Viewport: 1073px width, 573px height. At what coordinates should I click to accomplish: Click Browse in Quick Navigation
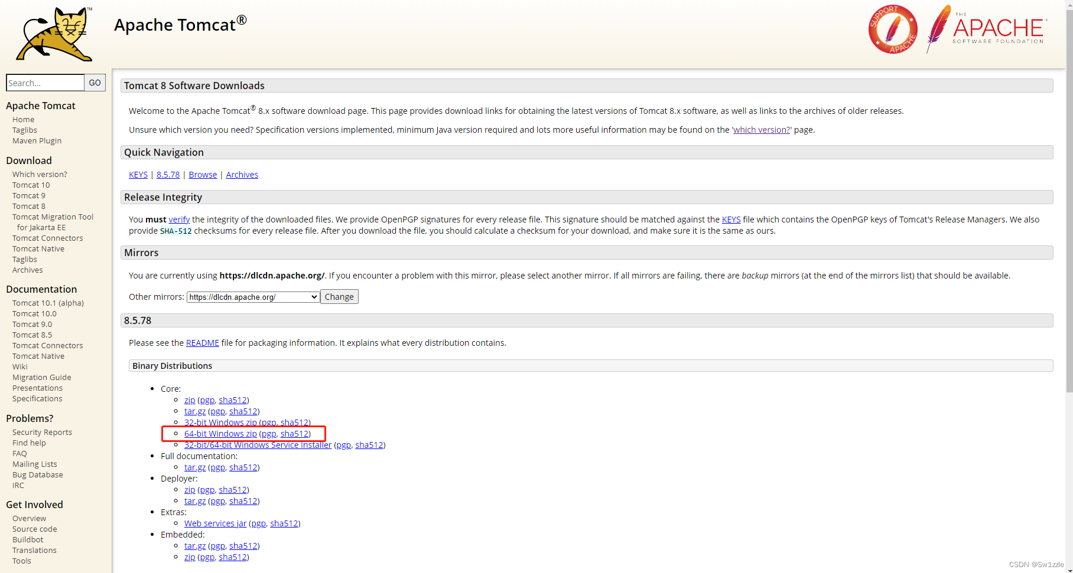pos(203,175)
